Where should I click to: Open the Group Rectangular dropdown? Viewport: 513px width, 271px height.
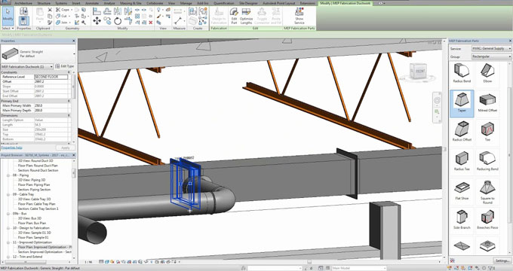click(491, 56)
